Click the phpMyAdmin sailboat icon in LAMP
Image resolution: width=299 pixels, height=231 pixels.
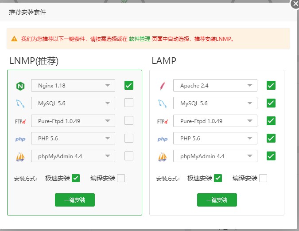coord(163,157)
